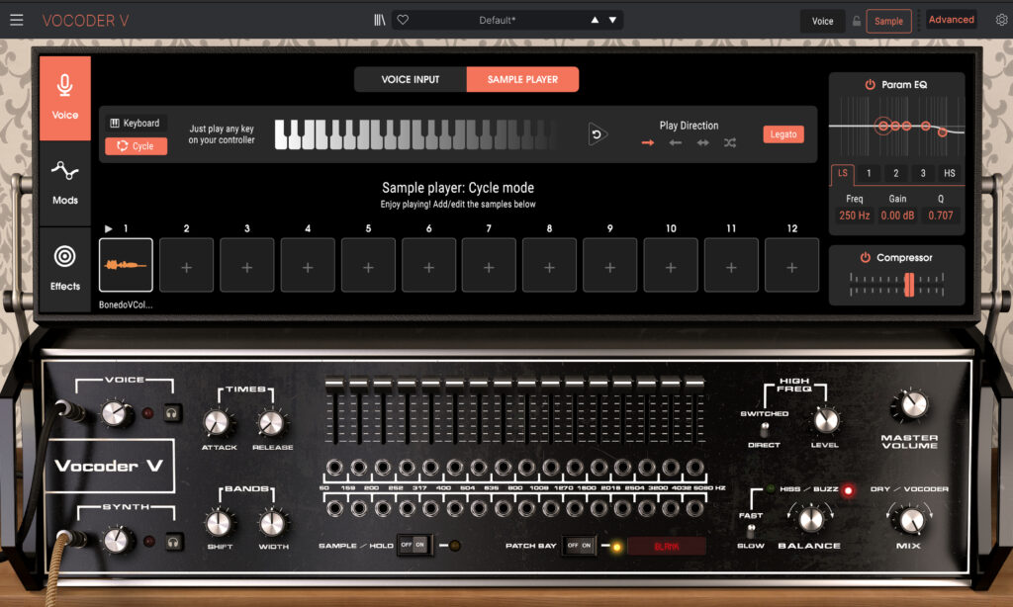
Task: Click the 5080 Hz band fader
Action: 694,385
